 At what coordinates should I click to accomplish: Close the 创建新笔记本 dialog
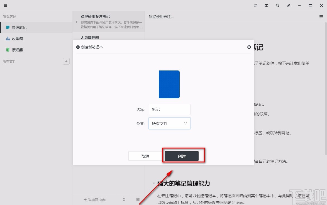click(249, 47)
